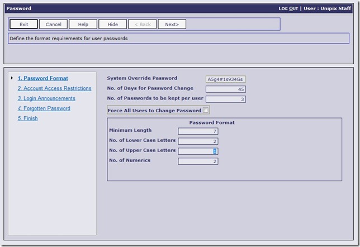
Task: Edit No. of Days for Password Change
Action: tap(225, 89)
